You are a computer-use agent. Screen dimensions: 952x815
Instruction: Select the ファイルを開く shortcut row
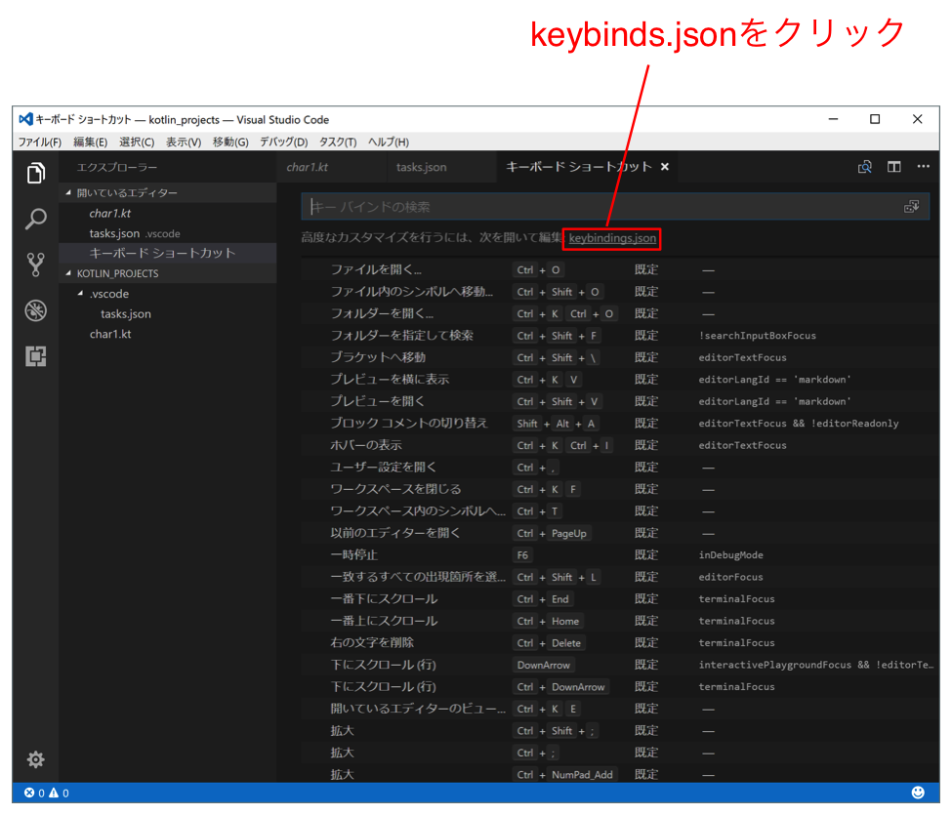click(620, 269)
